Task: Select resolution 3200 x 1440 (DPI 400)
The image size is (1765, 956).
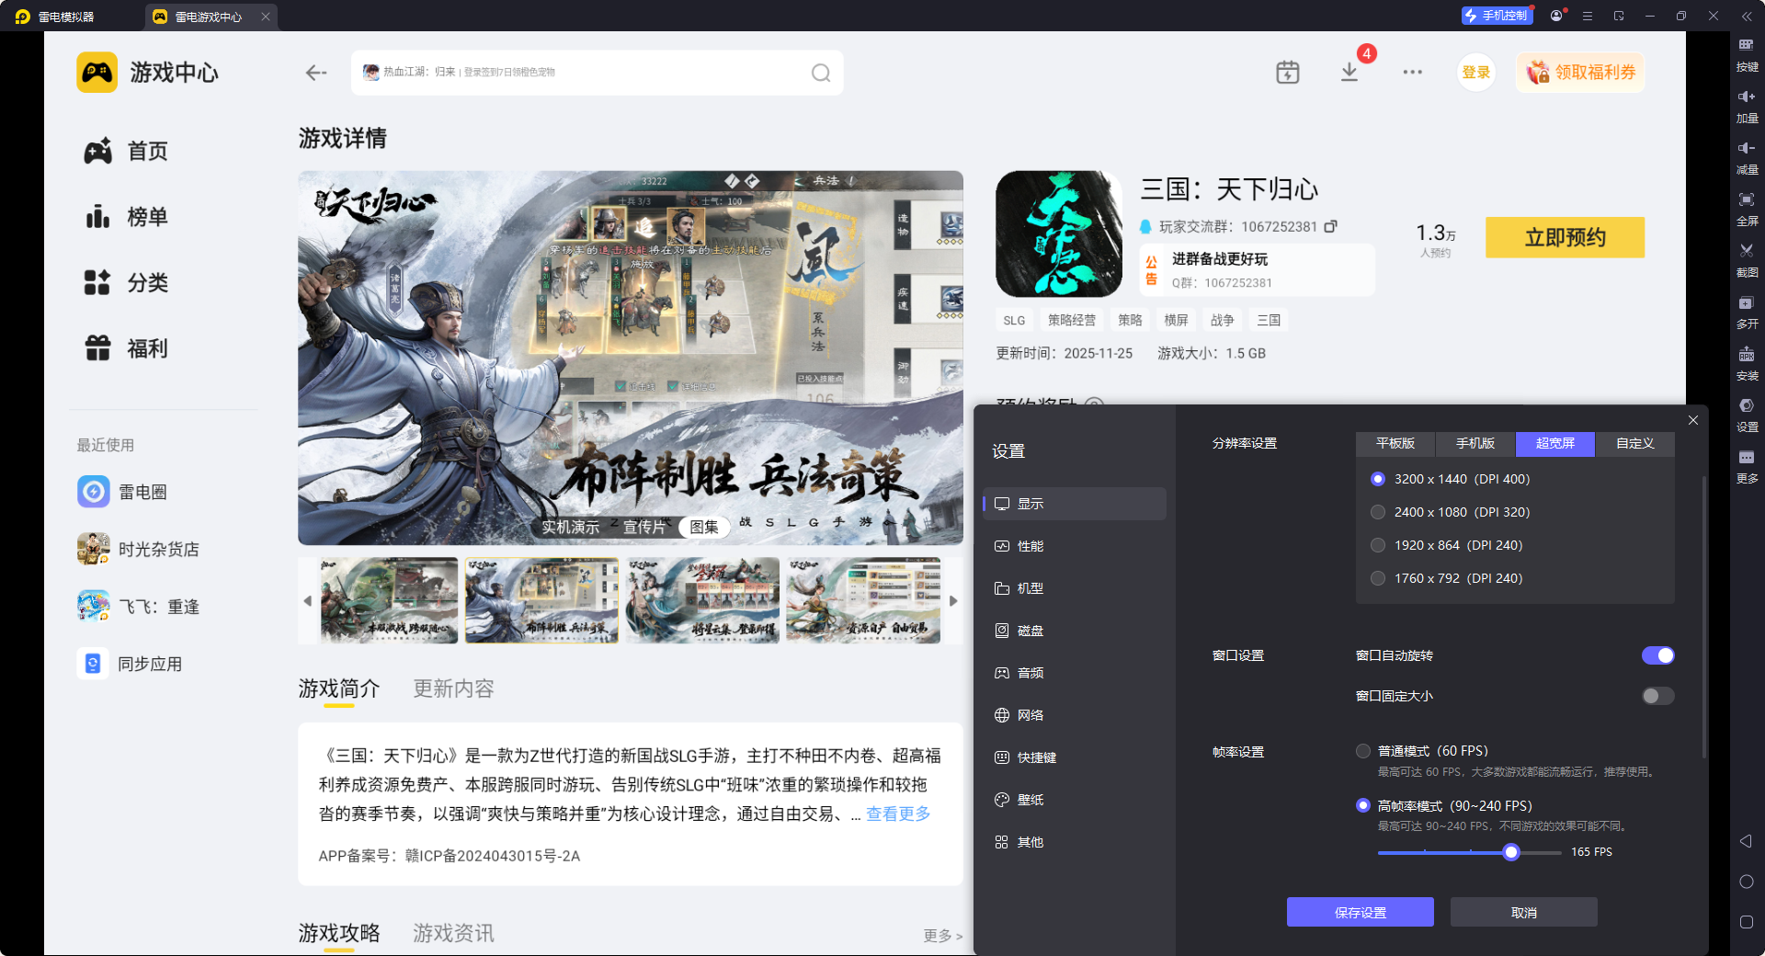Action: coord(1452,479)
